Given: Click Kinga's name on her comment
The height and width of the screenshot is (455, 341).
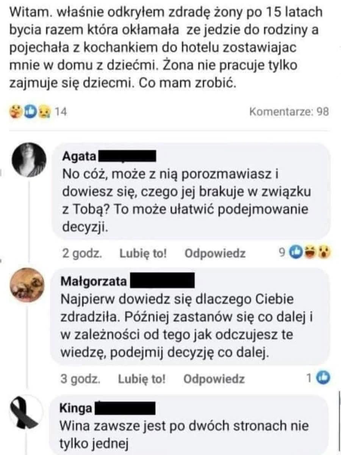Looking at the screenshot, I should click(x=76, y=408).
